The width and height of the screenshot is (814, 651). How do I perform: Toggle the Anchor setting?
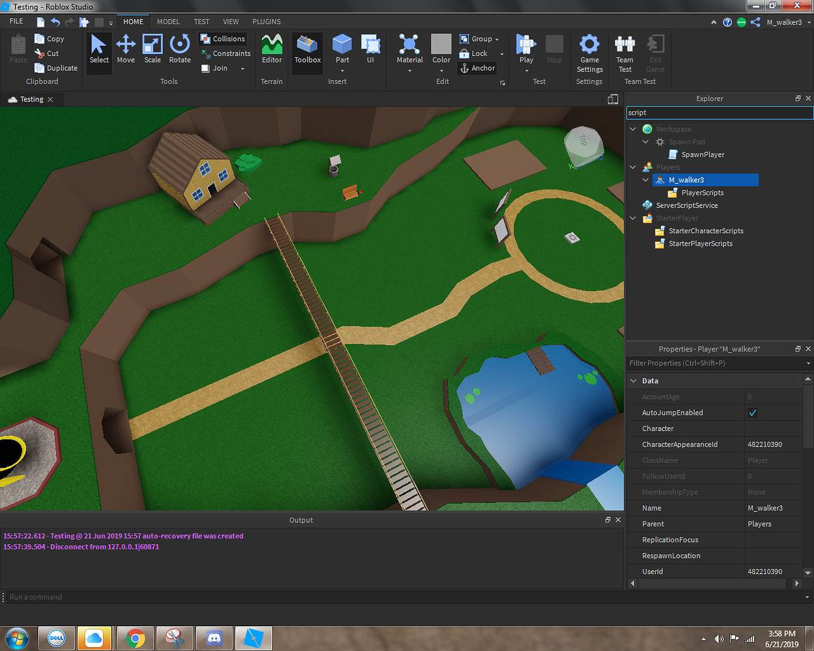(x=477, y=68)
